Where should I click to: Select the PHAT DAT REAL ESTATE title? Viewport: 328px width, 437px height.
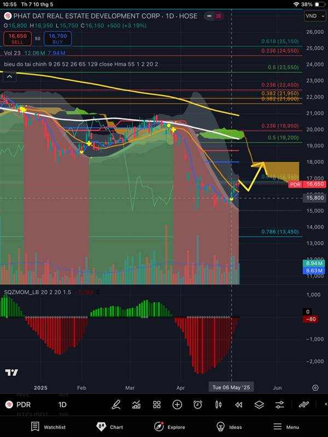[x=105, y=16]
